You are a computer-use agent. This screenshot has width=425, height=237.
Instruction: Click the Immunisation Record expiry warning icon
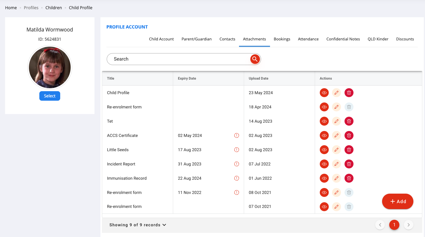pos(237,178)
